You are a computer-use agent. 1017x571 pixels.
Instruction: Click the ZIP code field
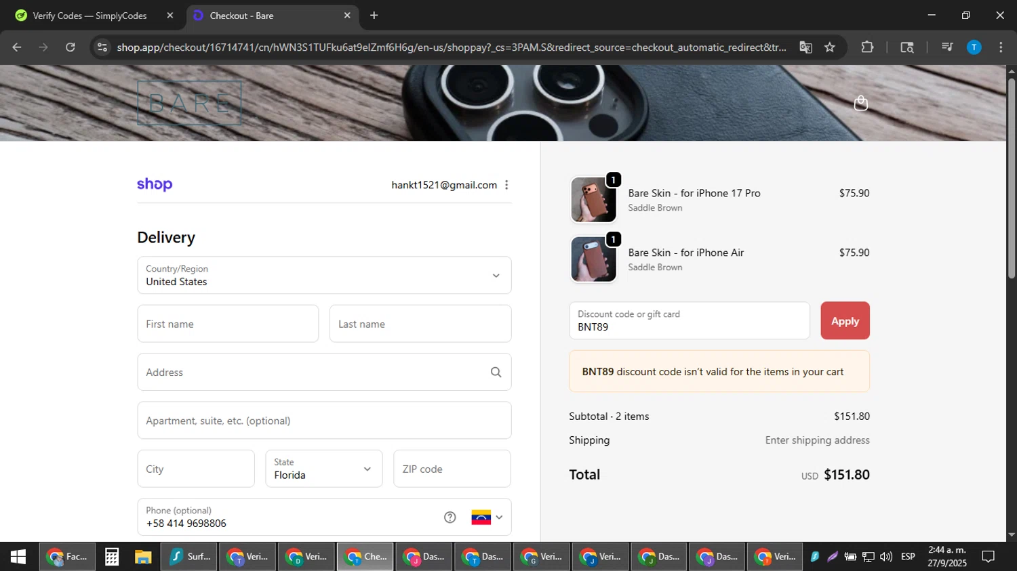point(452,469)
